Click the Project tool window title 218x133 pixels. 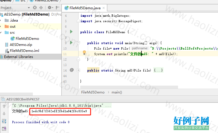(6, 8)
